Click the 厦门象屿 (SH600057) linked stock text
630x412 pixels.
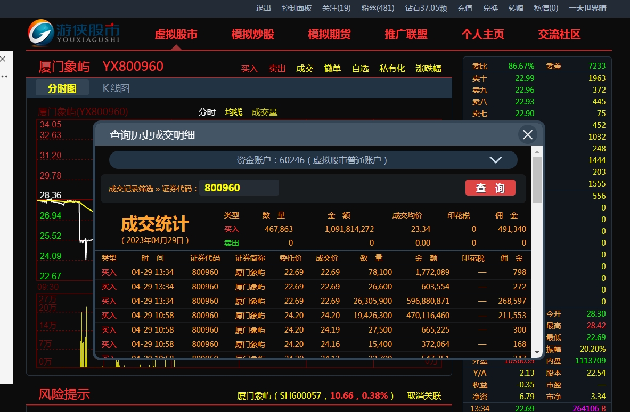point(315,396)
